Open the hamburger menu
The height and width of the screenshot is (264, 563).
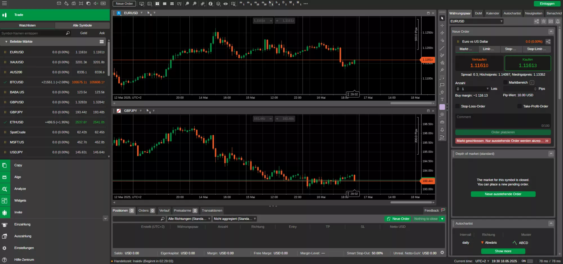(5, 3)
